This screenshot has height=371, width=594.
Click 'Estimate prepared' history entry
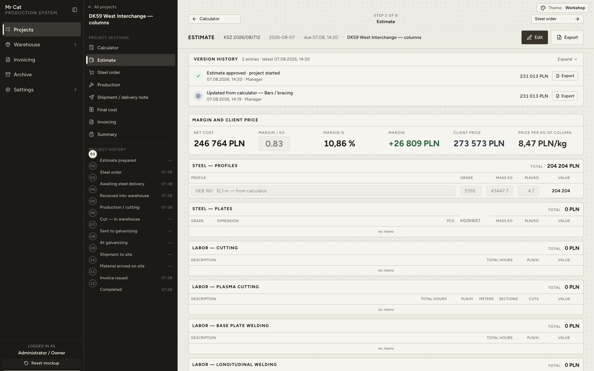(118, 160)
